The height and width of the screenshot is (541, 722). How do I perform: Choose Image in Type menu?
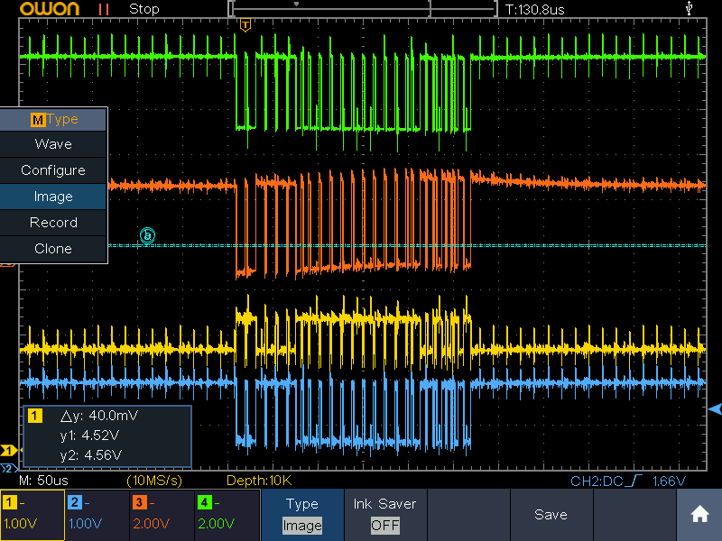tap(53, 197)
